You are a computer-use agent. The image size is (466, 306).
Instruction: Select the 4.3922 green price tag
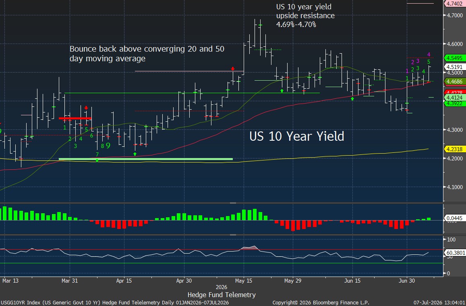pos(454,103)
